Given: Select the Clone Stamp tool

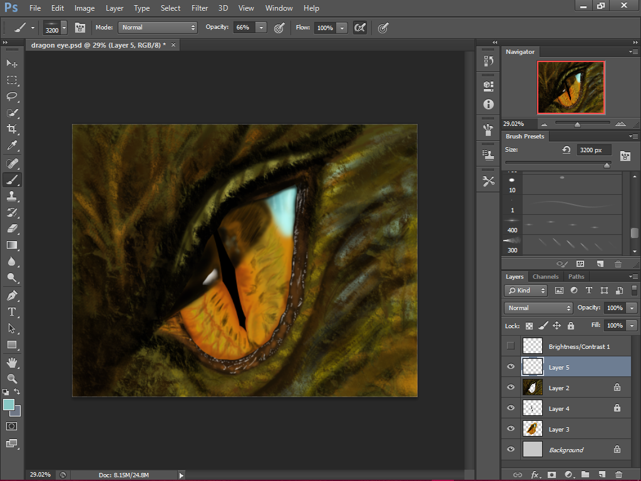Looking at the screenshot, I should click(x=12, y=196).
